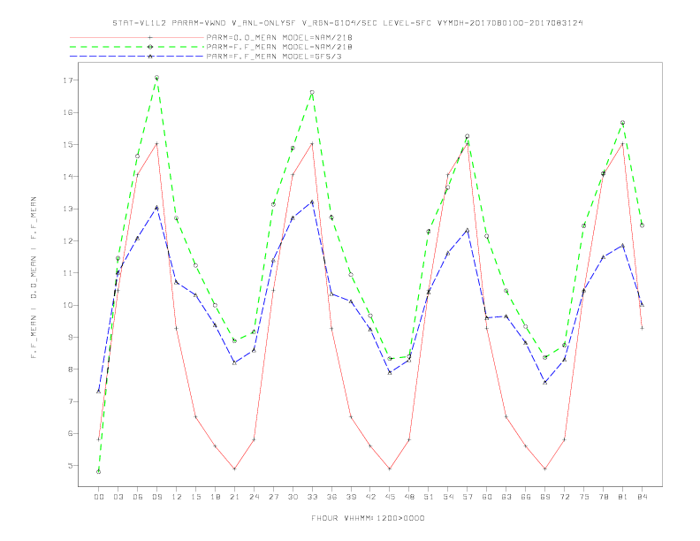Click the blue dashed line sample in legend
This screenshot has height=541, width=700.
pos(137,57)
